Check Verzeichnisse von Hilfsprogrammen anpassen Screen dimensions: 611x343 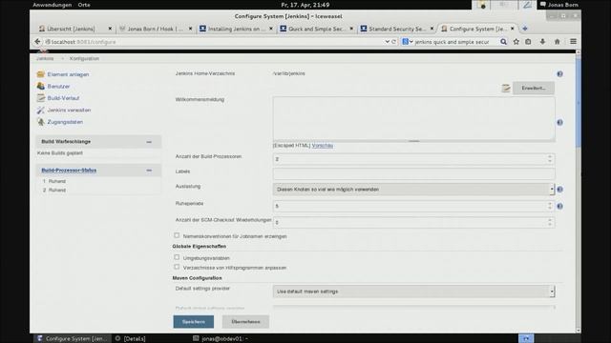[177, 267]
